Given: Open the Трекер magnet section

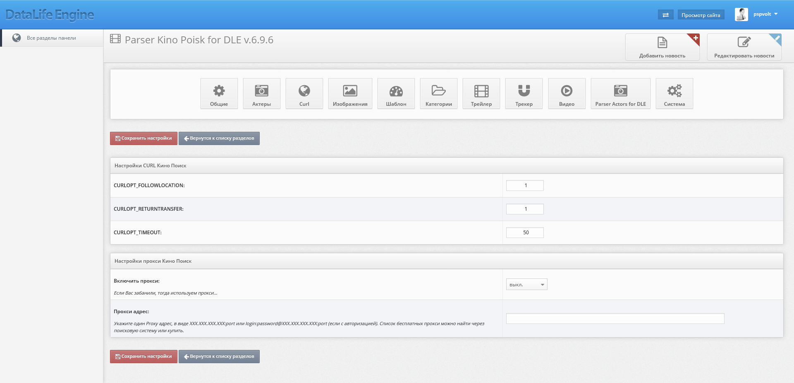Looking at the screenshot, I should [x=524, y=93].
